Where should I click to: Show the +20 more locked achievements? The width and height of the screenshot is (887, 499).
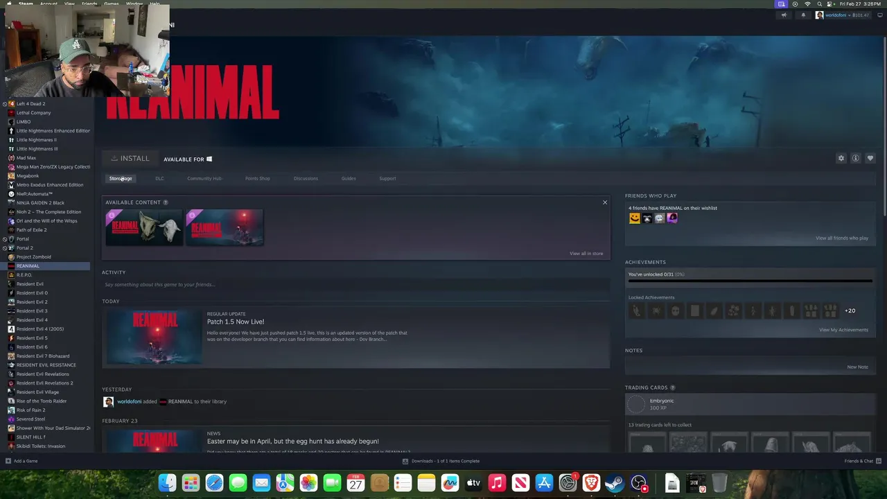850,311
